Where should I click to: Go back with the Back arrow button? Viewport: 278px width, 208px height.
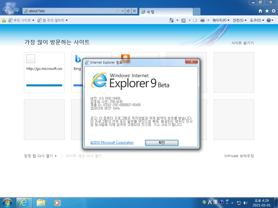pos(7,11)
